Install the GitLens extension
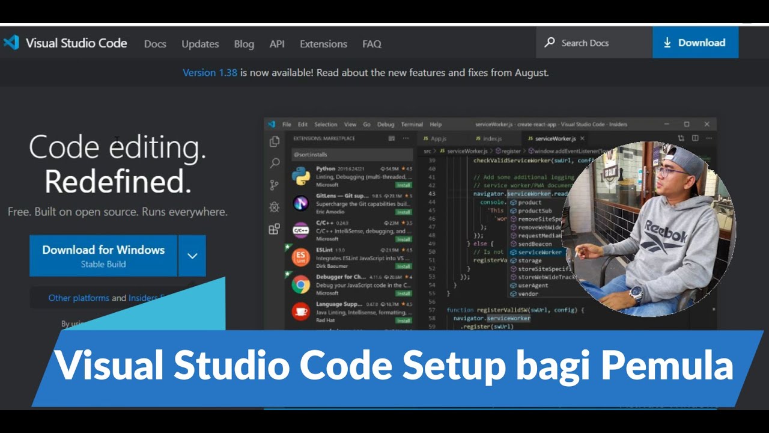The image size is (769, 433). 404,212
